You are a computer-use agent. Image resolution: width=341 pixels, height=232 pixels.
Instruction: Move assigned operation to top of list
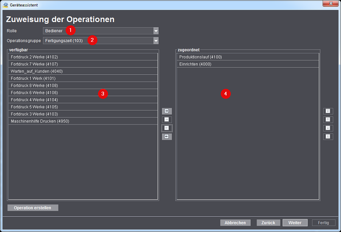[328, 111]
